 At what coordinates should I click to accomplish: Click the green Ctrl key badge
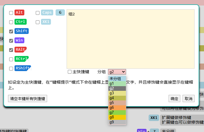point(20,22)
